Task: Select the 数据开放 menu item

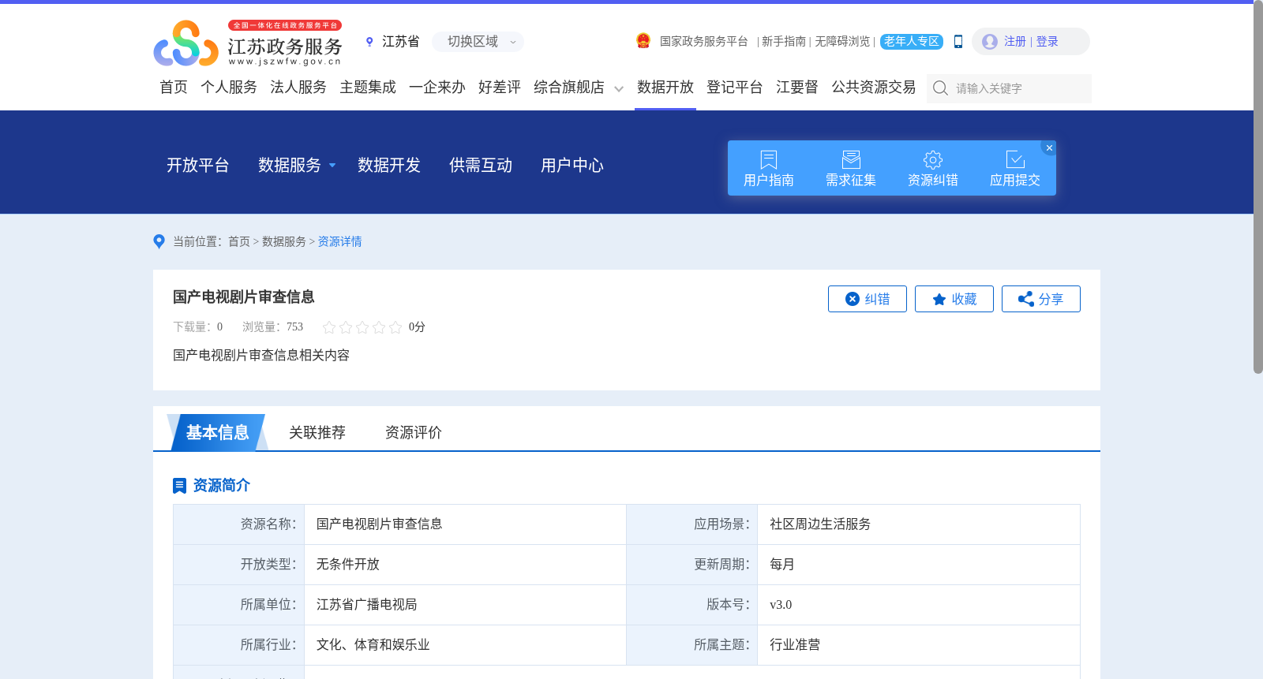Action: 665,88
